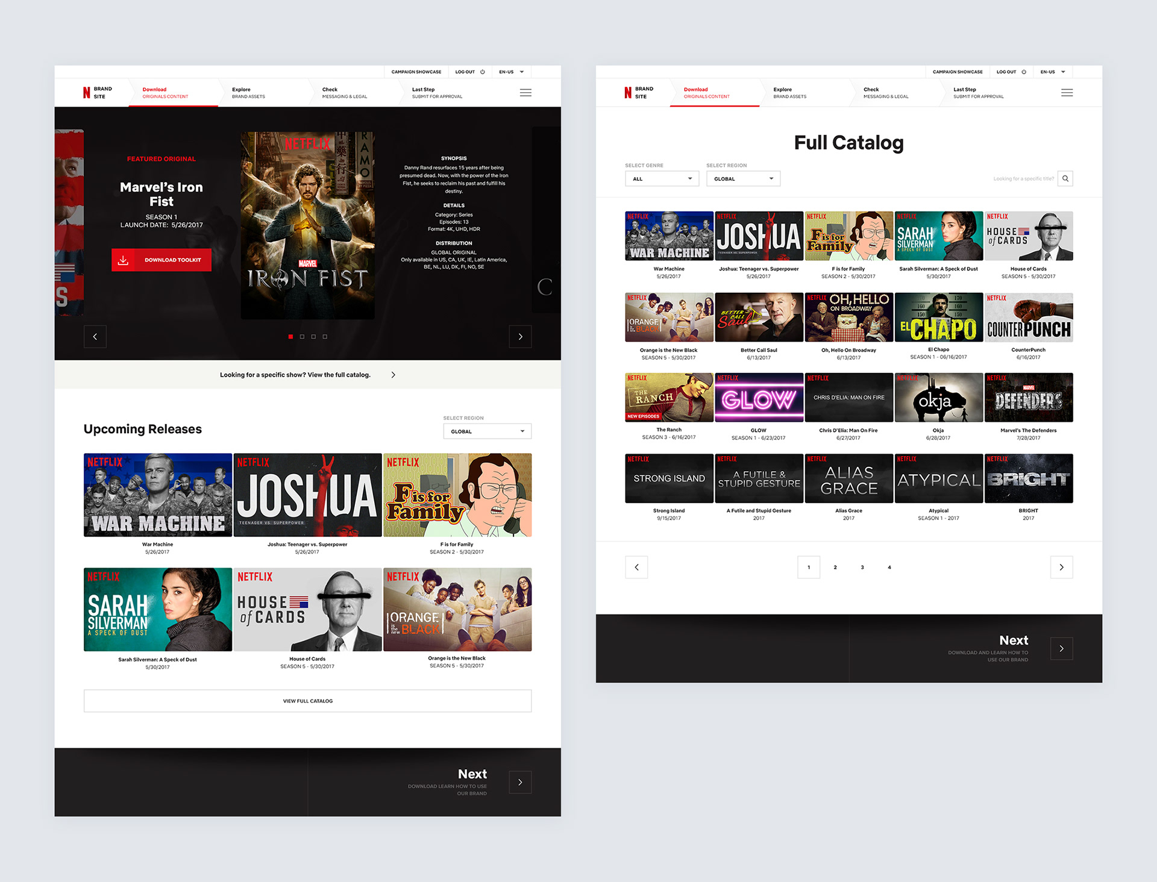Viewport: 1157px width, 882px height.
Task: Open EN-US language dropdown in left window
Action: coord(511,72)
